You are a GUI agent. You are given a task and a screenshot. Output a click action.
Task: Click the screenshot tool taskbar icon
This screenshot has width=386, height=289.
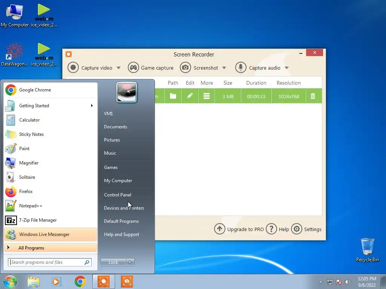127,281
